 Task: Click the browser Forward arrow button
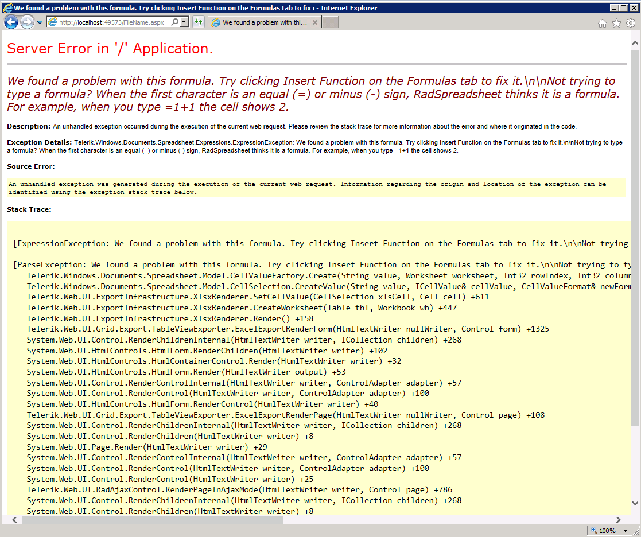tap(27, 22)
